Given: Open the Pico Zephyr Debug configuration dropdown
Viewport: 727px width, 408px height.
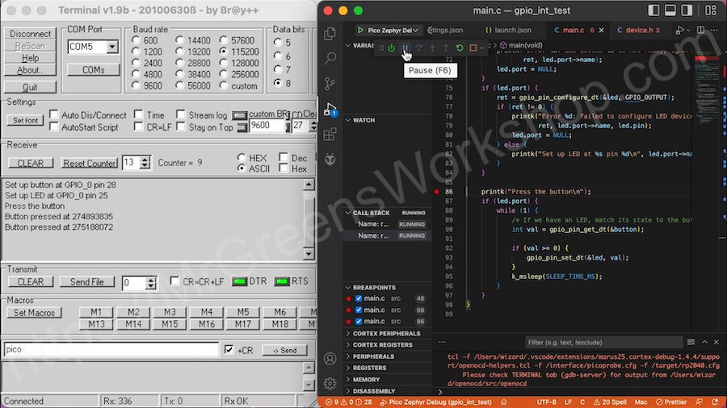Looking at the screenshot, I should (x=416, y=30).
